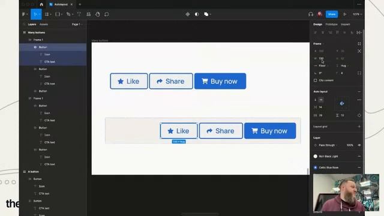Open a new tab with plus
384x216 pixels.
[80, 4]
